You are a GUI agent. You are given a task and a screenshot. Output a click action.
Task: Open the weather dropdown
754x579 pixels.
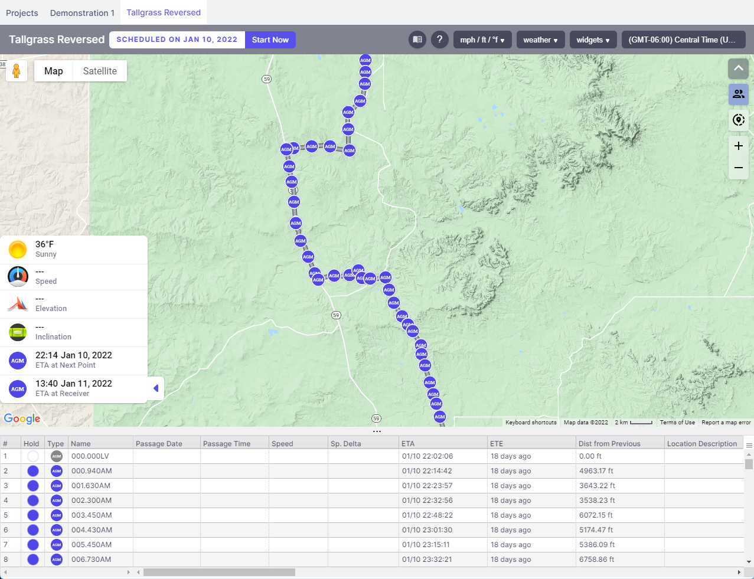(x=540, y=40)
